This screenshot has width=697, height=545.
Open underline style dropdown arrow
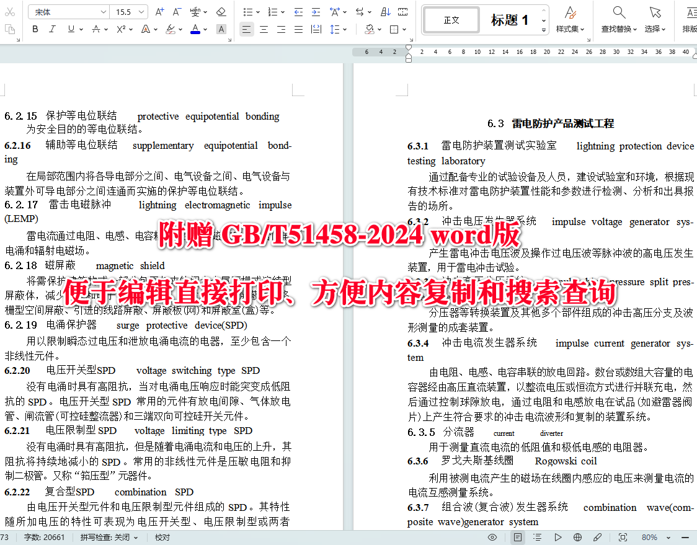81,29
